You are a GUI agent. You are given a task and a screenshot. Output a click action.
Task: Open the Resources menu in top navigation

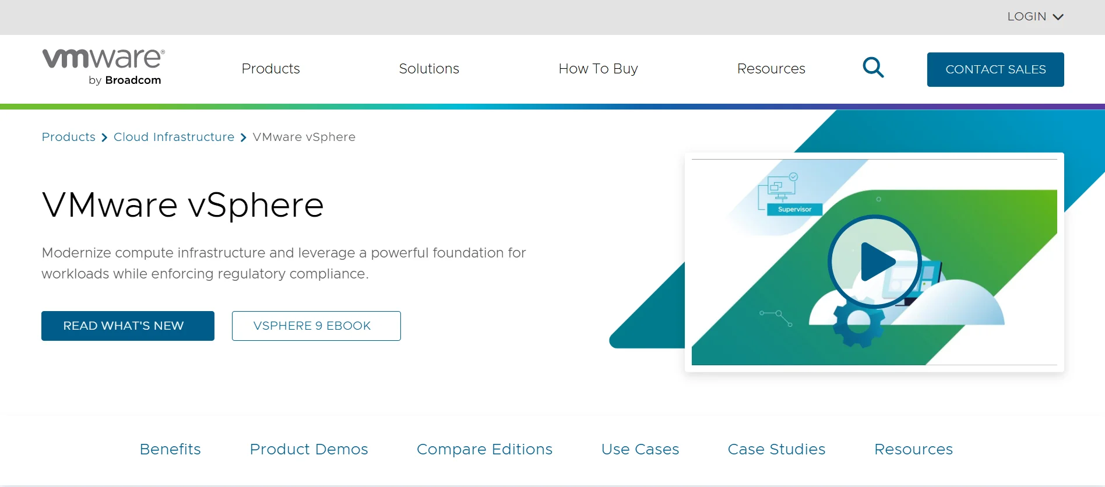click(771, 69)
